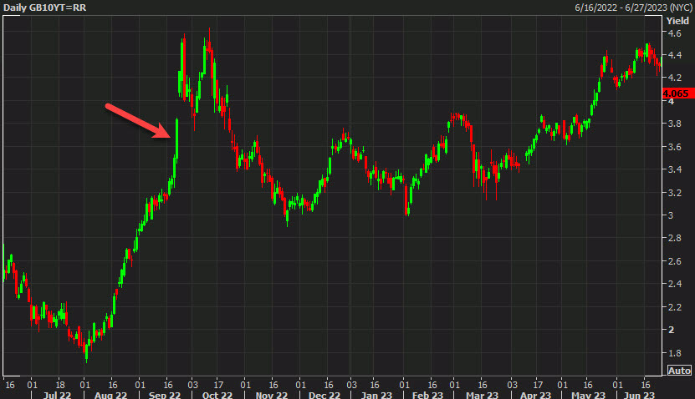Click the Yield axis label

point(677,21)
